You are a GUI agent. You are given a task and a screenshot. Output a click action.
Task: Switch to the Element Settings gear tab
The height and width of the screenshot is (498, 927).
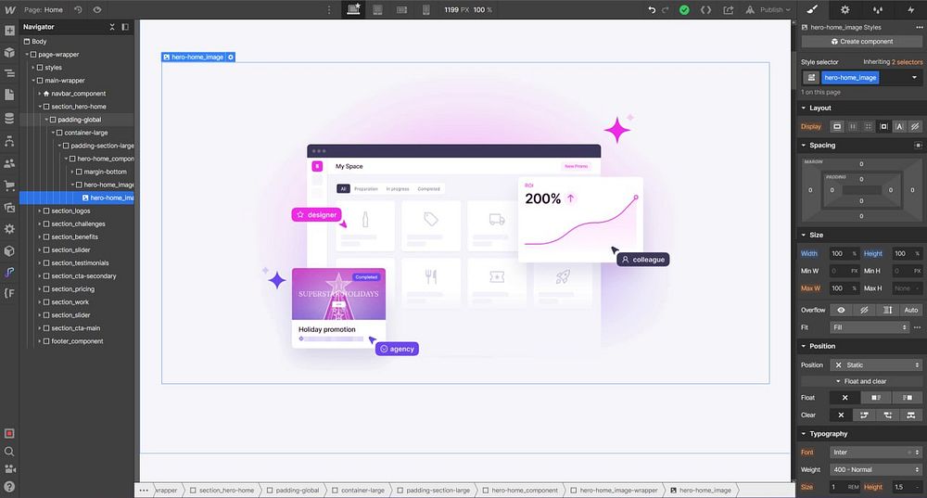pos(844,9)
